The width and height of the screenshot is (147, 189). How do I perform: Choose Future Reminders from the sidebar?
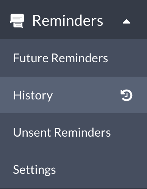[73, 58]
